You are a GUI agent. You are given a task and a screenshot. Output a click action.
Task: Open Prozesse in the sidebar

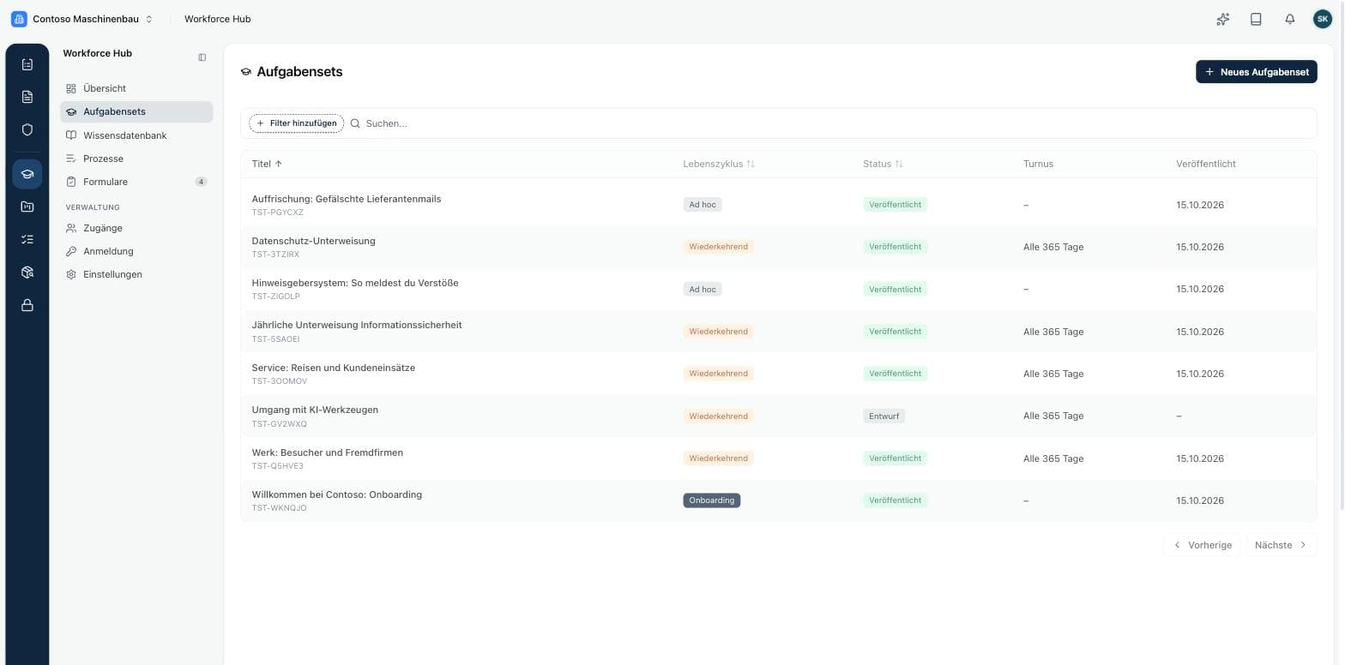coord(136,159)
